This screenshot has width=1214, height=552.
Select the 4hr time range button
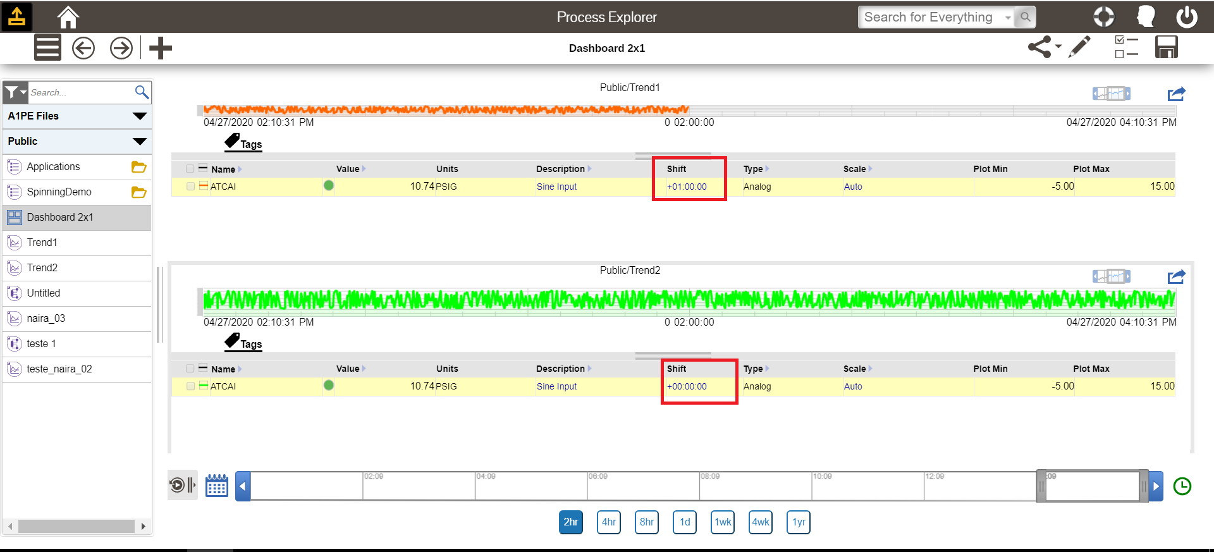click(608, 522)
